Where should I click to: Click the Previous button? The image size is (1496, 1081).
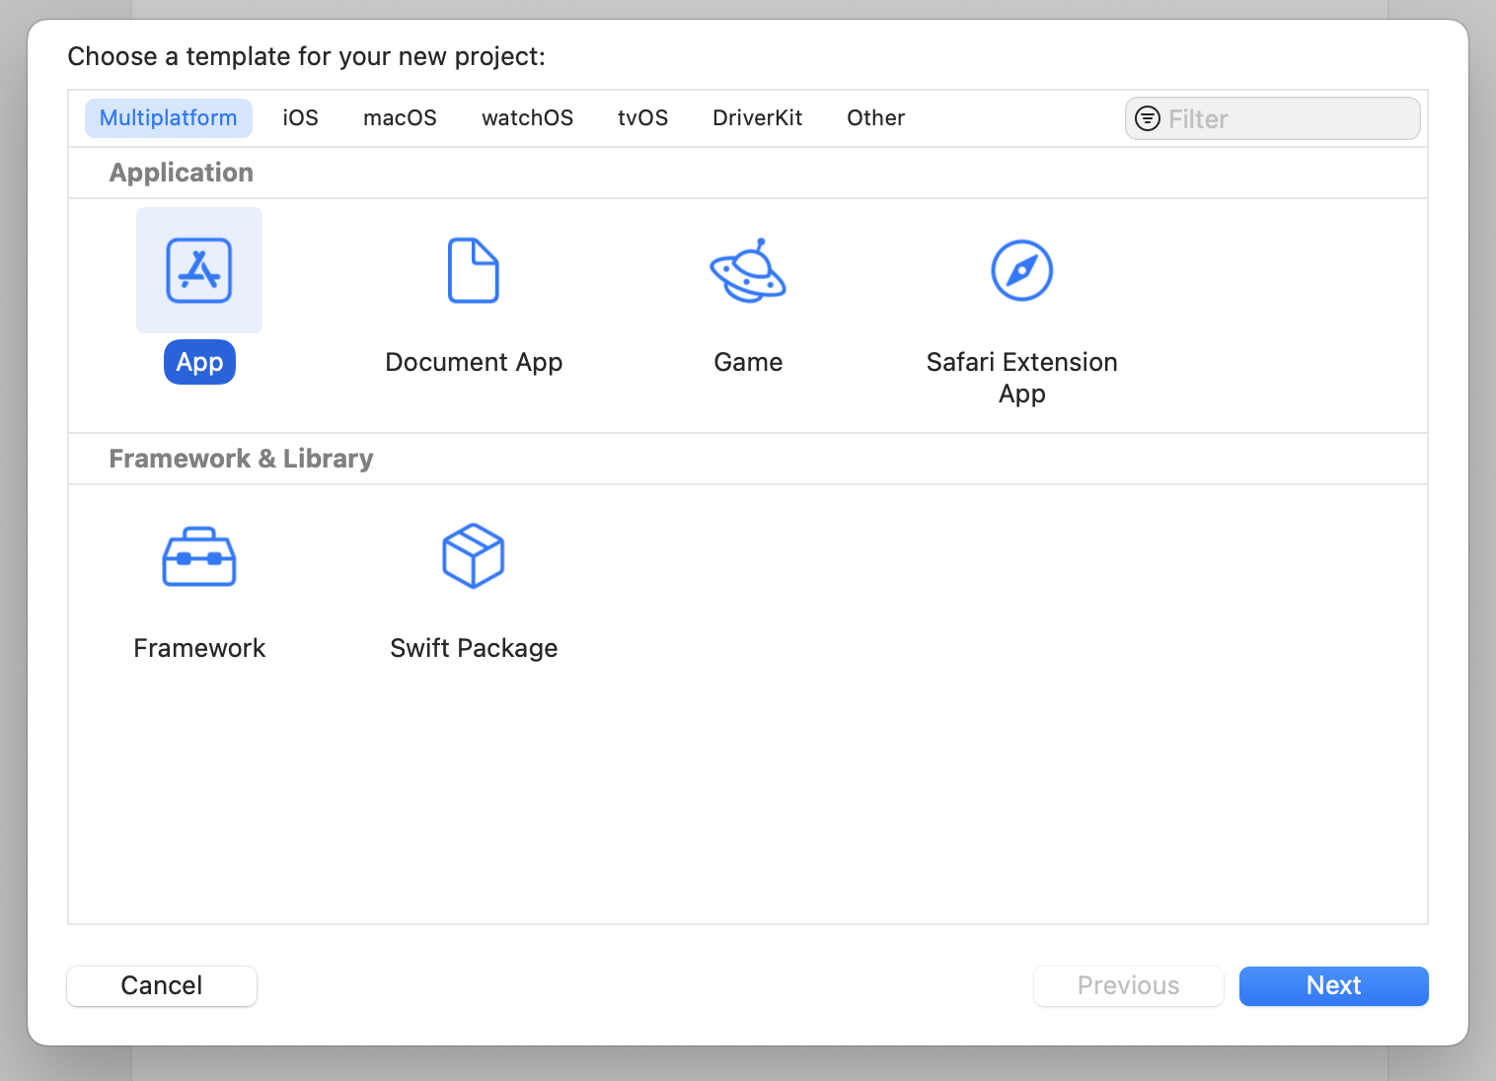[x=1128, y=985]
